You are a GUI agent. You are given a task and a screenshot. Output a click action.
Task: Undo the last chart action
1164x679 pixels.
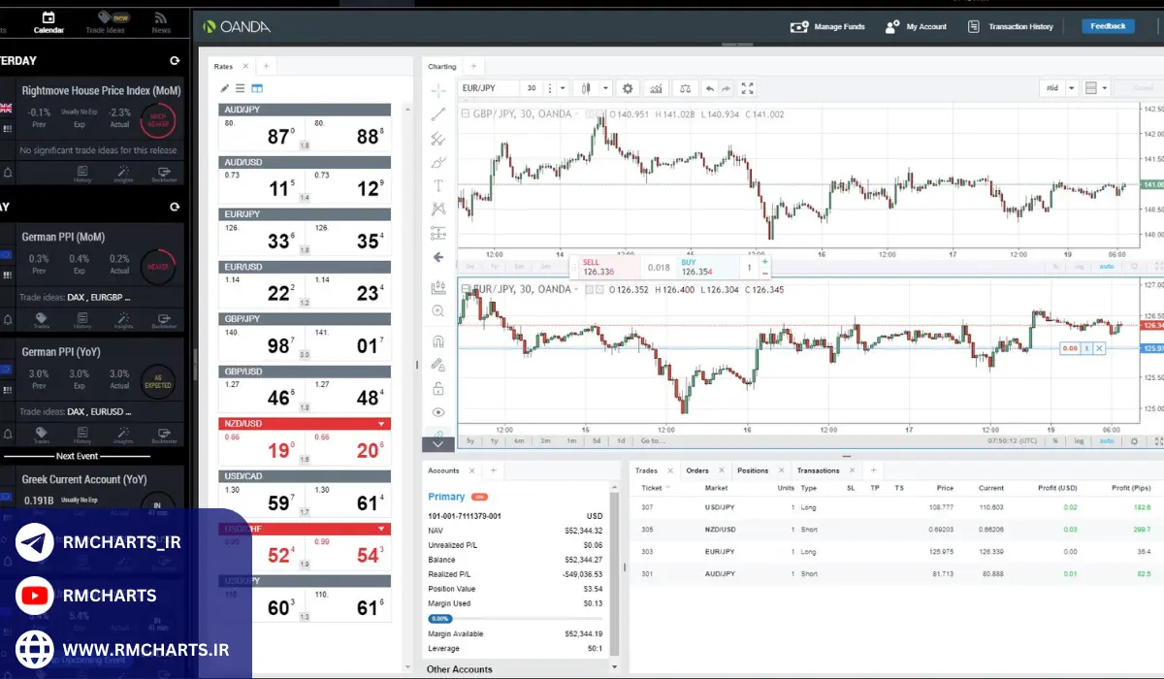[709, 88]
